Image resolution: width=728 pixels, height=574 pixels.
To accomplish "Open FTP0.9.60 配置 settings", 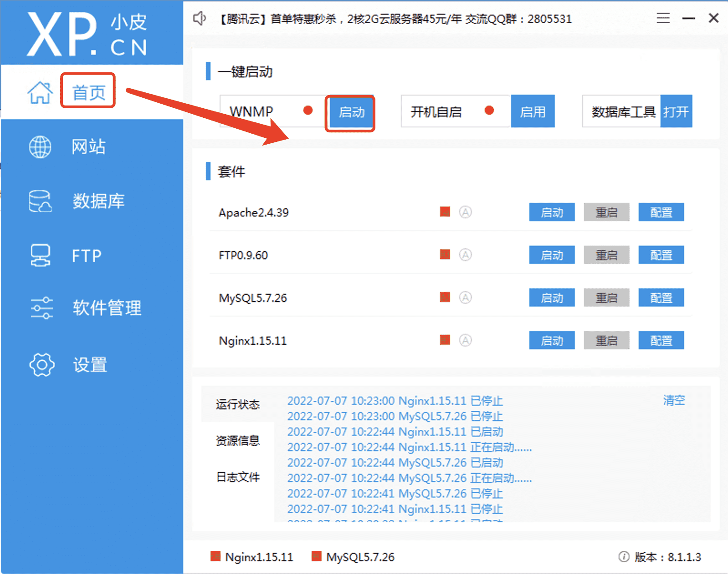I will (661, 255).
